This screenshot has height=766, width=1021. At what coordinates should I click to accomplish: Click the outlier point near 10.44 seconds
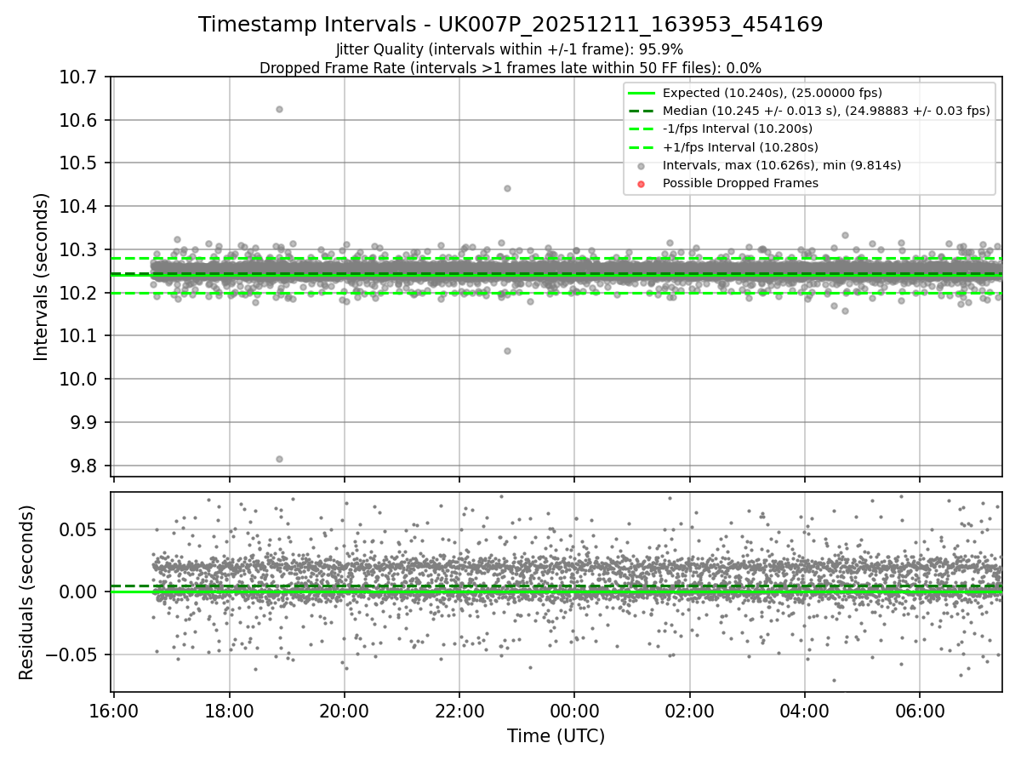click(507, 188)
